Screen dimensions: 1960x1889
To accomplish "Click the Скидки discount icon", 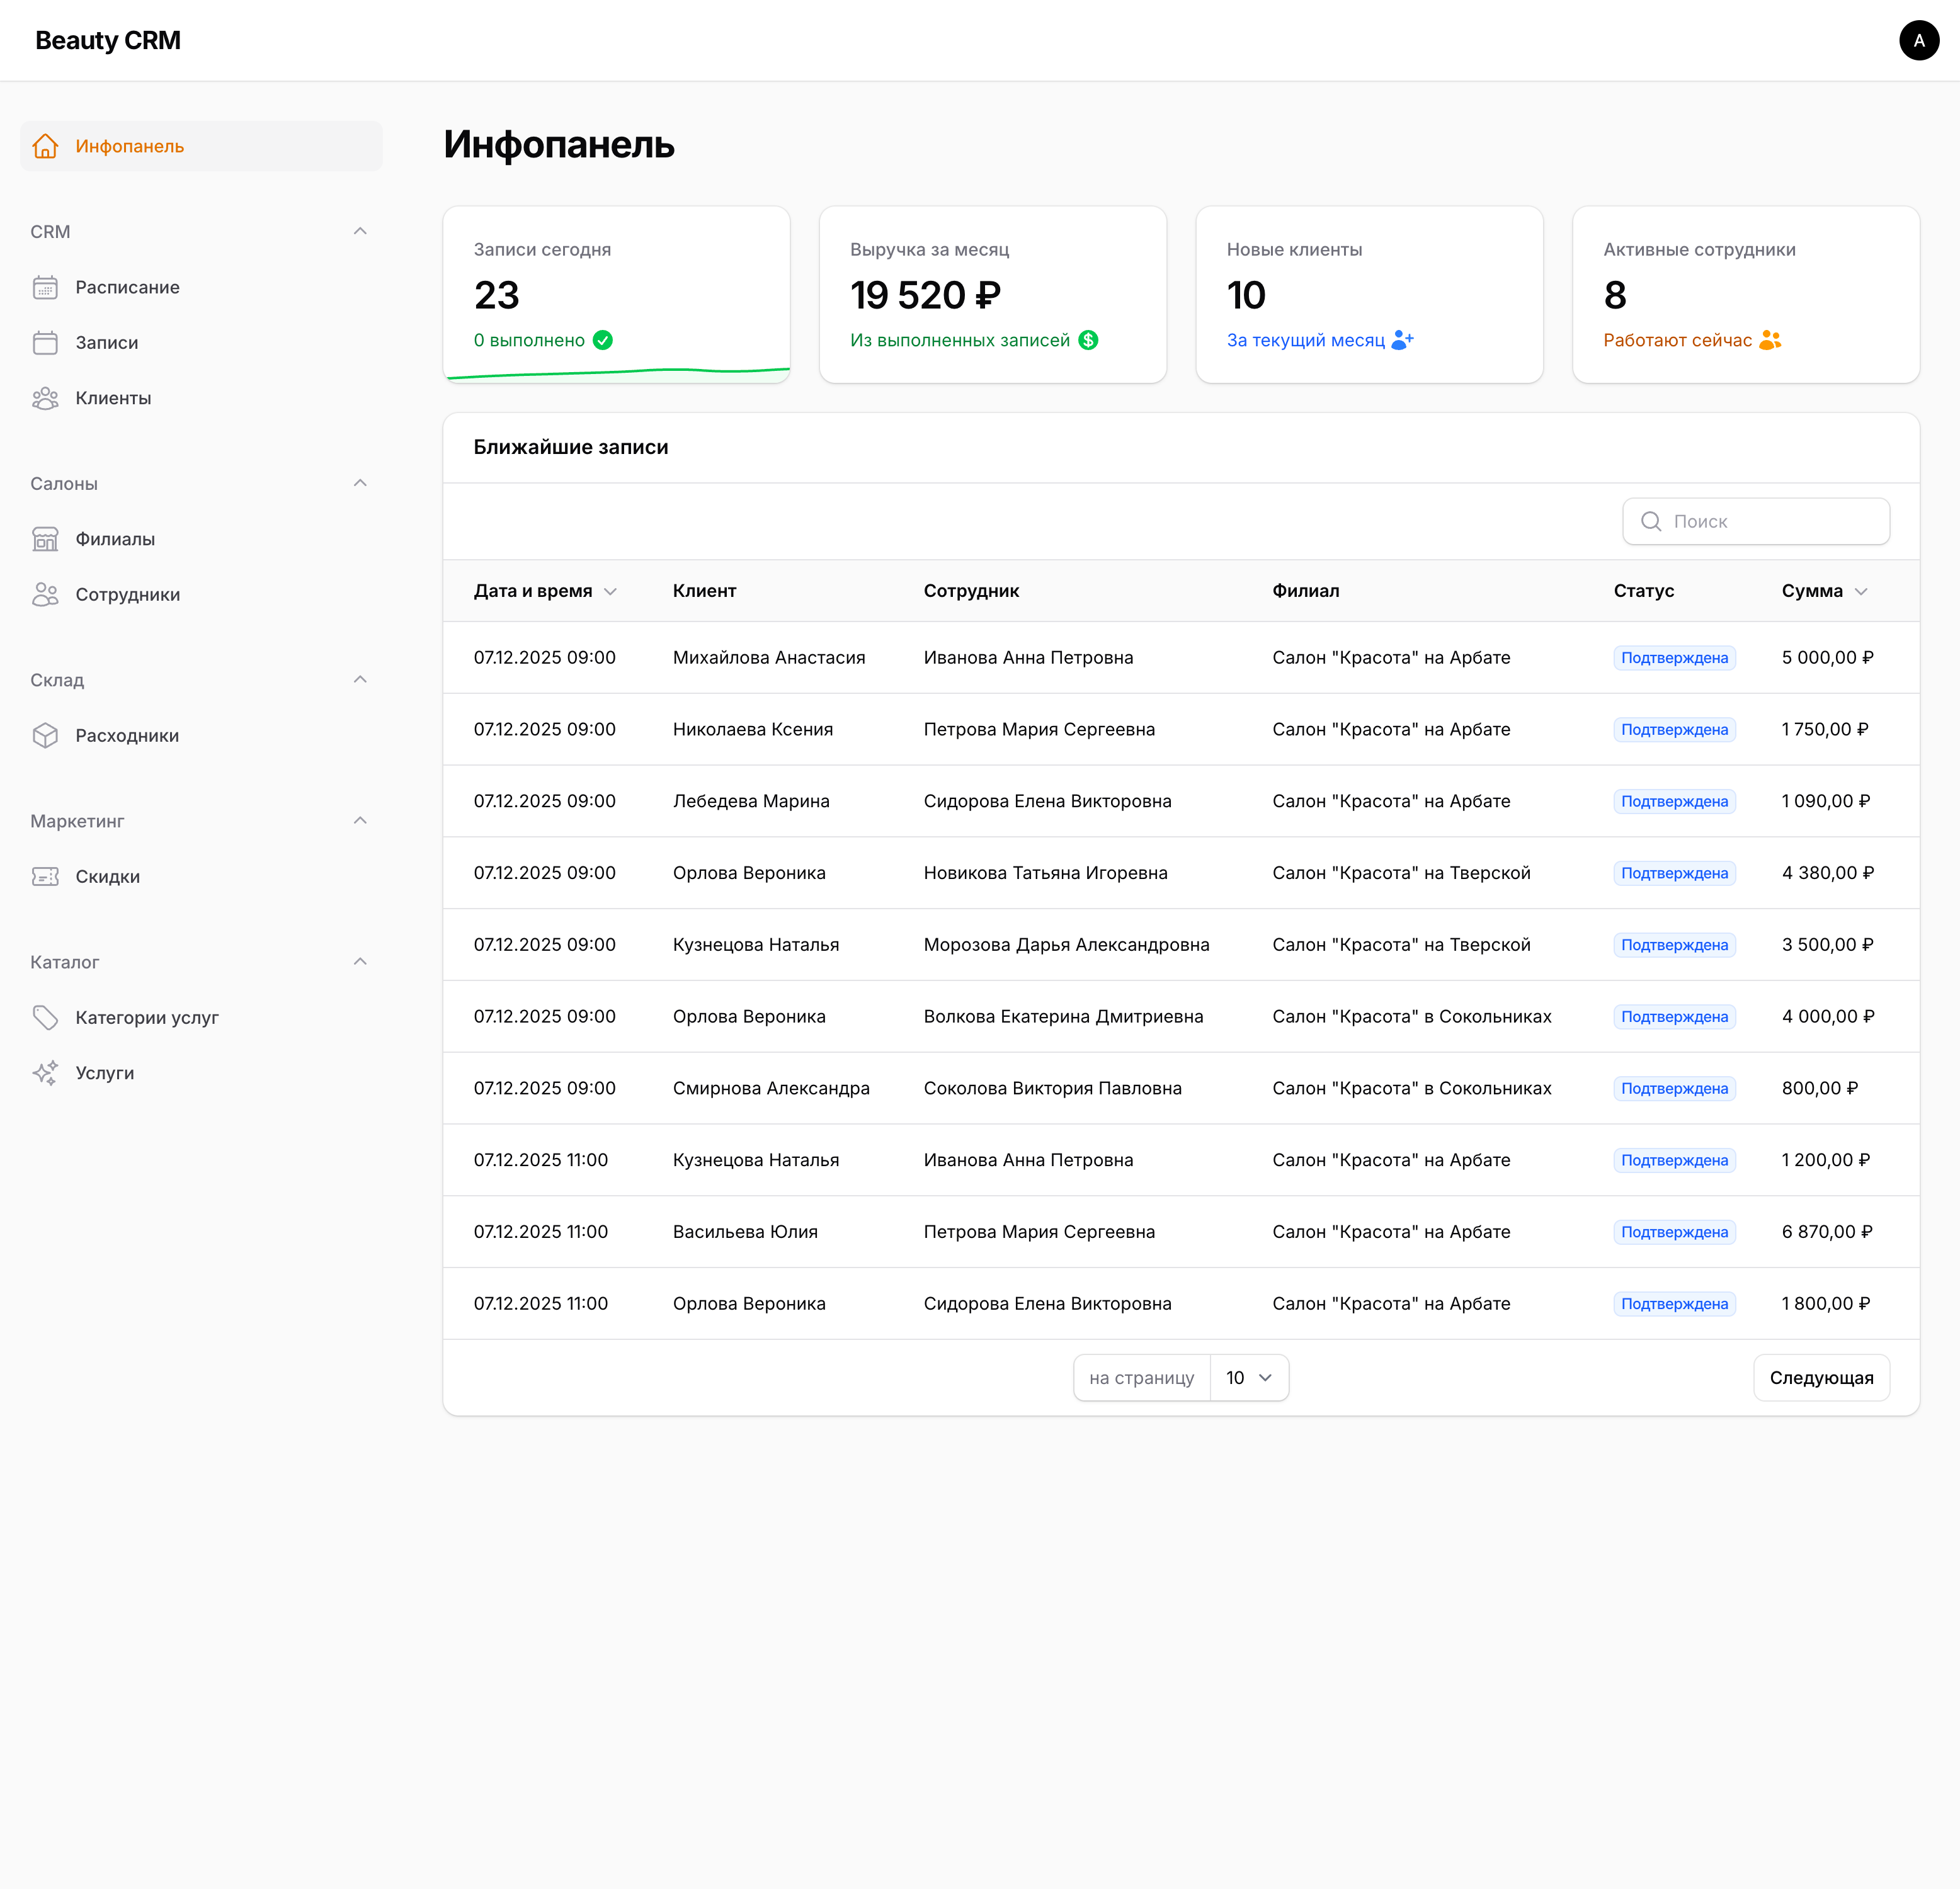I will click(x=46, y=876).
